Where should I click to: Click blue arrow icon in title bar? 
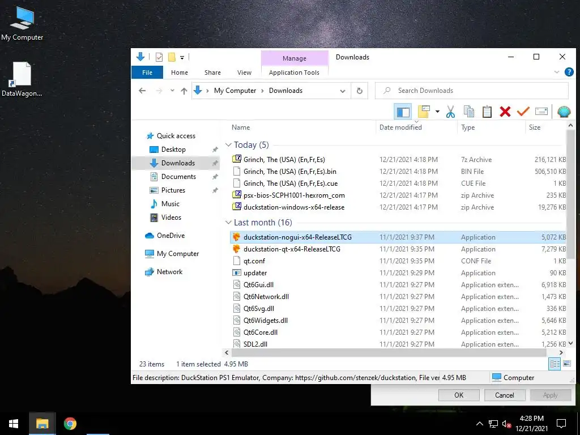[140, 57]
